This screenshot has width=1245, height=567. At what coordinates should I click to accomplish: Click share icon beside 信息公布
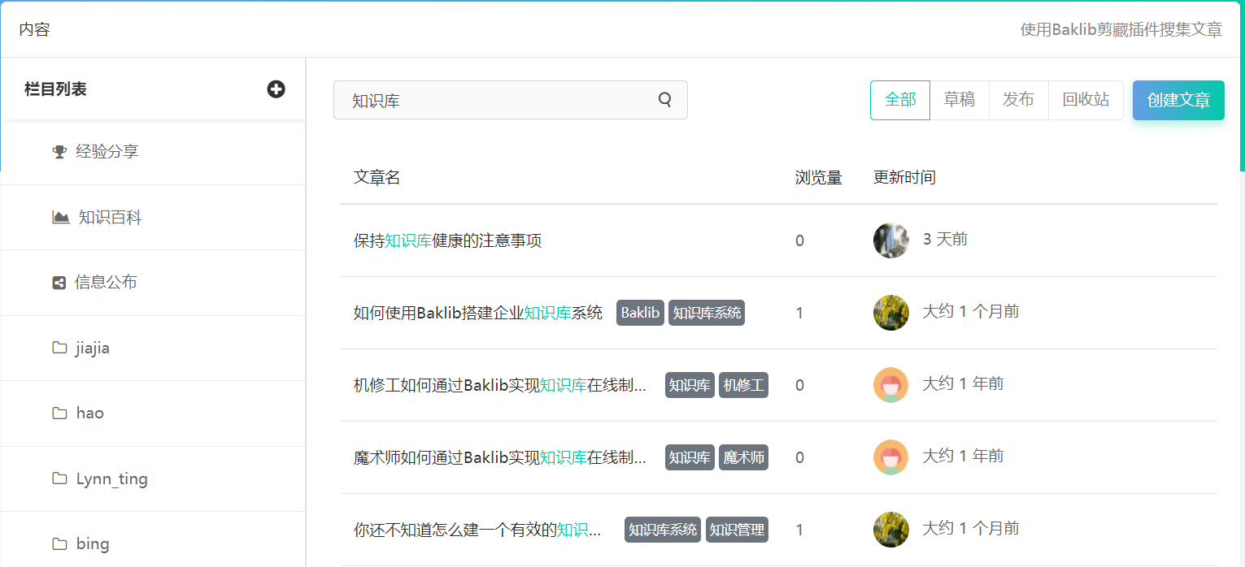click(59, 283)
